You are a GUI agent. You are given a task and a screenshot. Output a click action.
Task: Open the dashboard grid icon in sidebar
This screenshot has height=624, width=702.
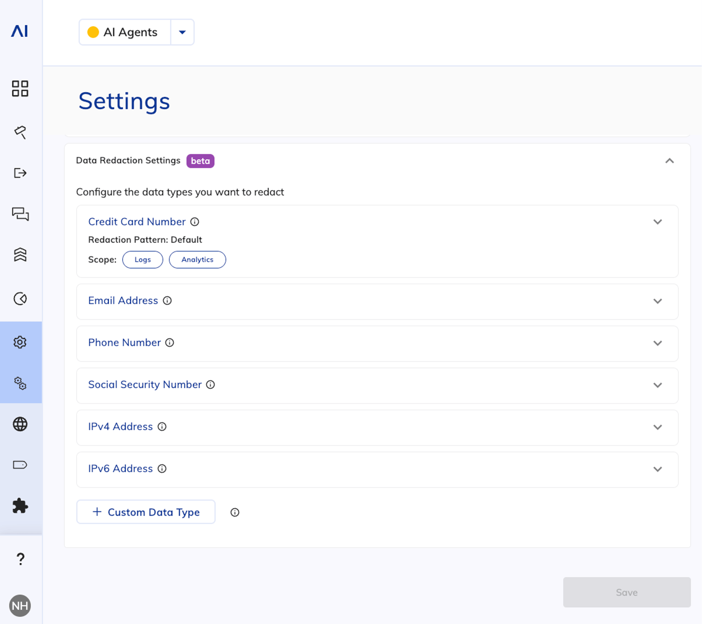(x=20, y=88)
